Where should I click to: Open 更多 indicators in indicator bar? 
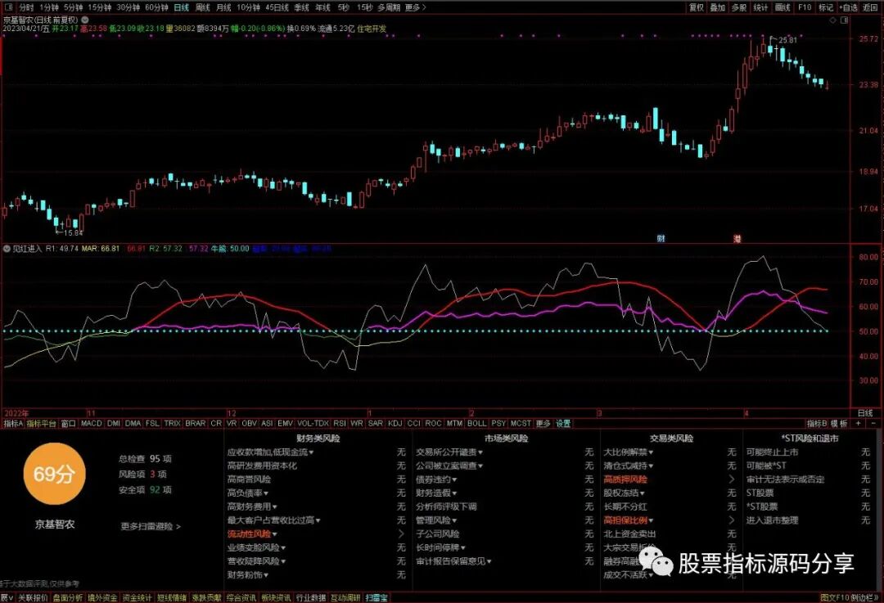543,423
